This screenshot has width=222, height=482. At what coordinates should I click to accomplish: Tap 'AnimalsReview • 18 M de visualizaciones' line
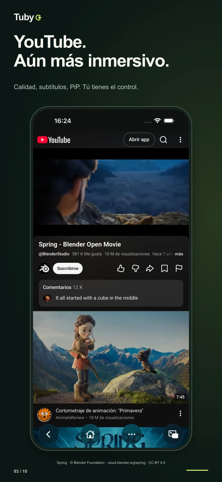coord(95,417)
